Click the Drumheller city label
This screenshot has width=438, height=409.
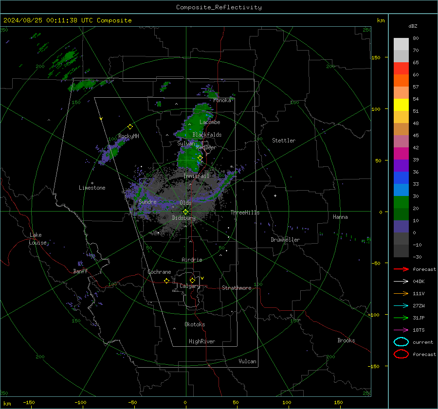pos(285,240)
